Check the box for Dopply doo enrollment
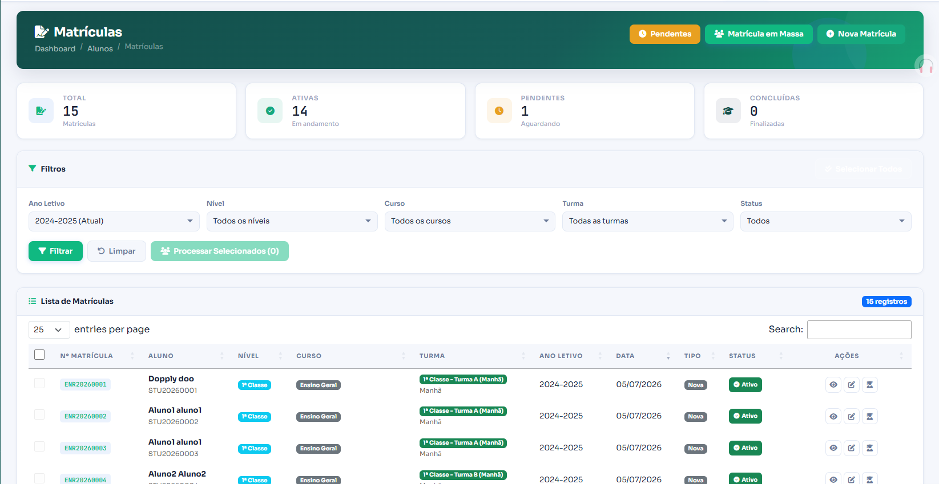The height and width of the screenshot is (484, 939). tap(39, 383)
